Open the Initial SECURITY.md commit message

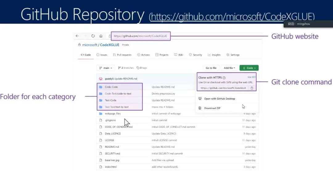167,153
